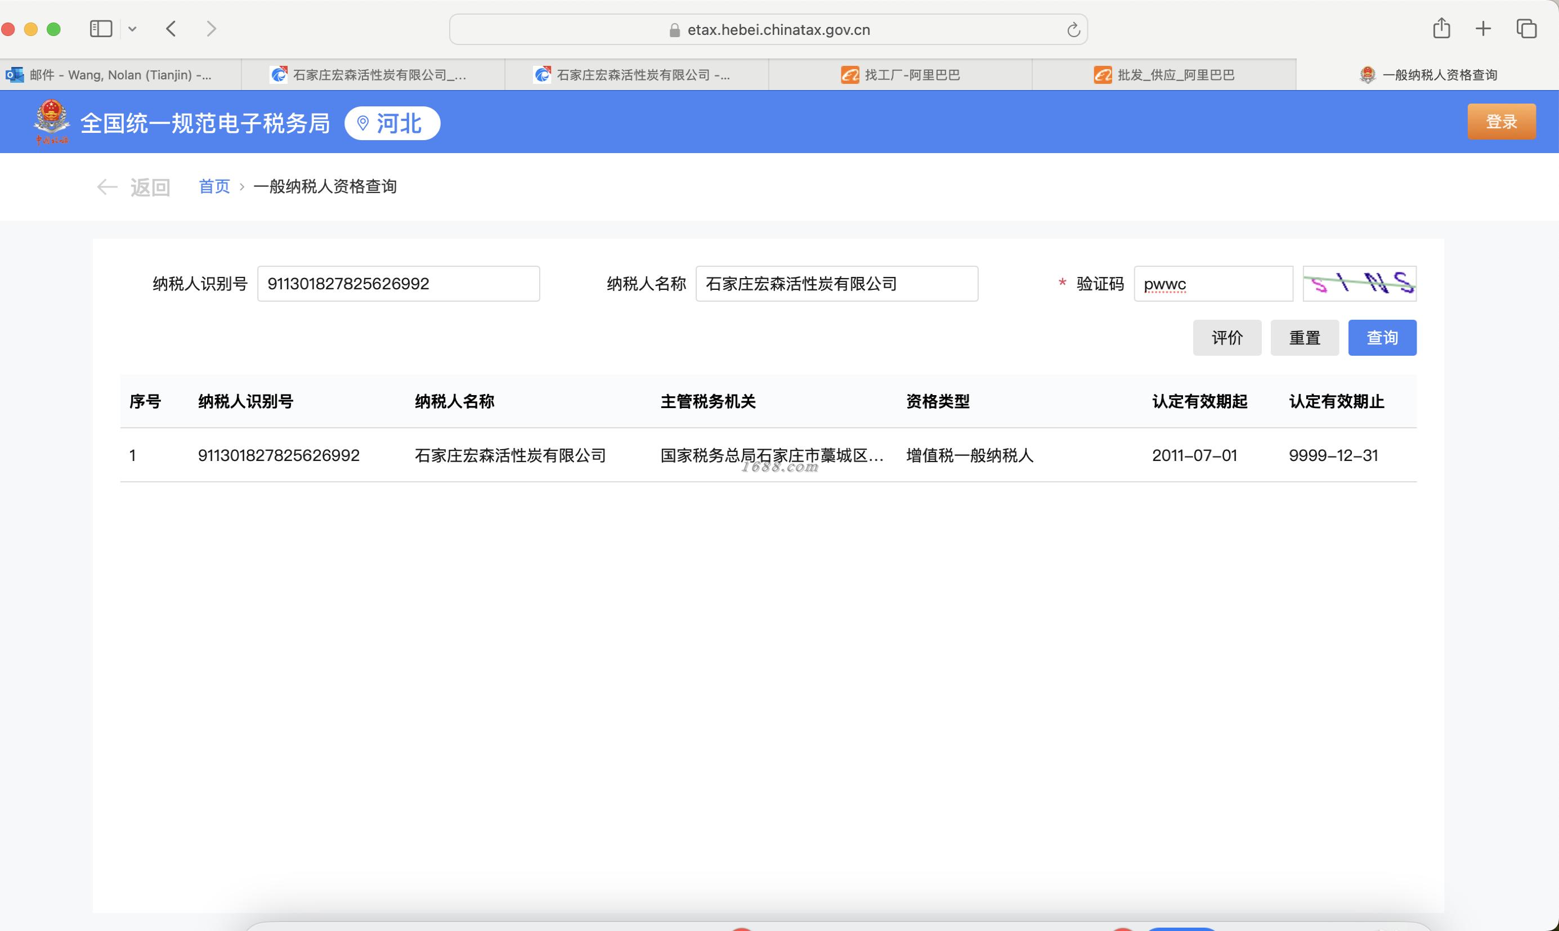Click the 验证码 input field
Screen dimensions: 1559x931
coord(1213,284)
